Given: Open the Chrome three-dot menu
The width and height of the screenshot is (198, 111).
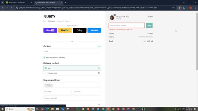Looking at the screenshot, I should (195, 8).
